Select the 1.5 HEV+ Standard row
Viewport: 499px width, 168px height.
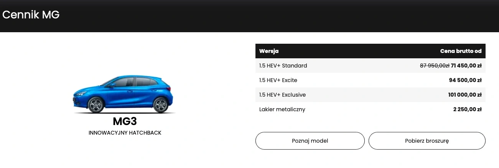[x=371, y=66]
